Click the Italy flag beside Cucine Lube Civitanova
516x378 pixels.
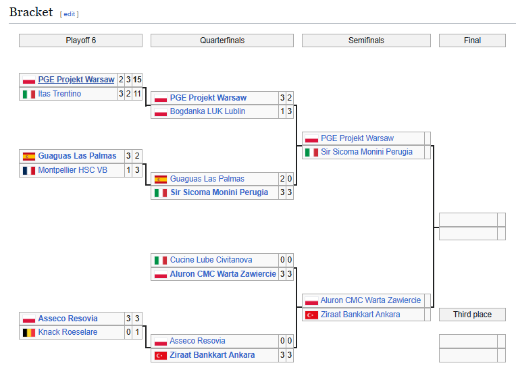pyautogui.click(x=161, y=261)
